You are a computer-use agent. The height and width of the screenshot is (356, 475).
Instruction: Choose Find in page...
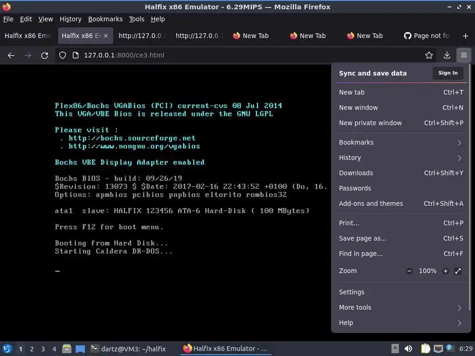(x=401, y=254)
